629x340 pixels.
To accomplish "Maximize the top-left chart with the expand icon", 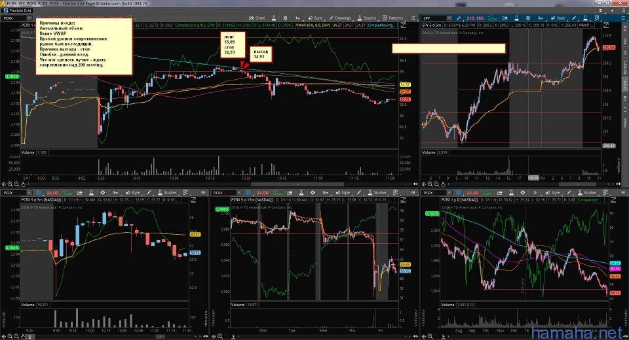I will pos(404,25).
